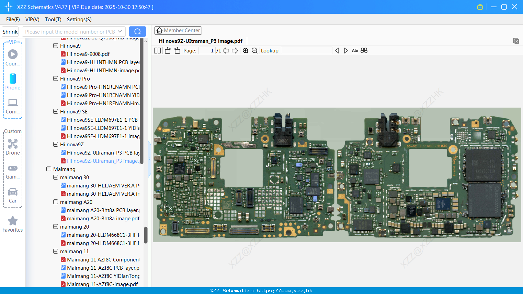This screenshot has width=523, height=294.
Task: Open Car category
Action: pos(13,195)
